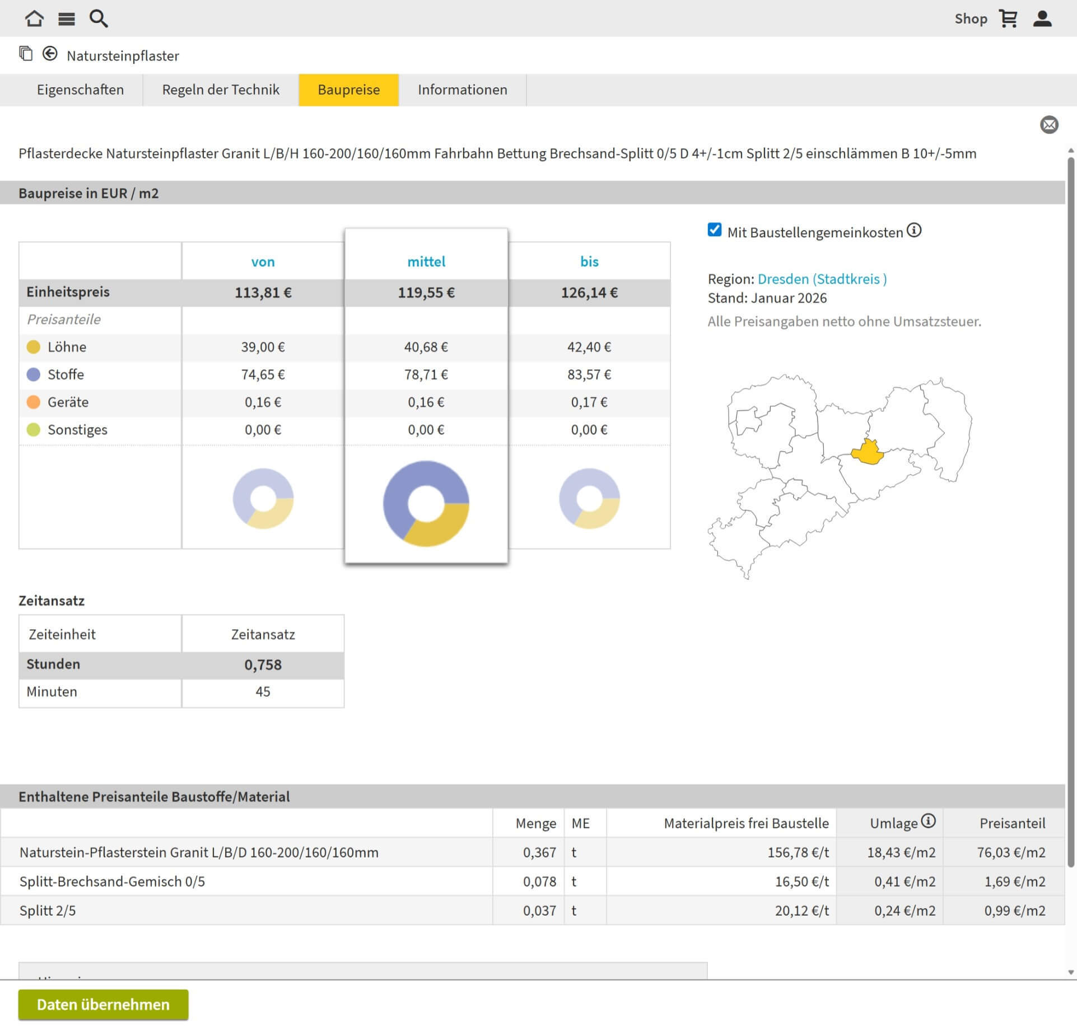Open the Regeln der Technik tab

tap(220, 90)
